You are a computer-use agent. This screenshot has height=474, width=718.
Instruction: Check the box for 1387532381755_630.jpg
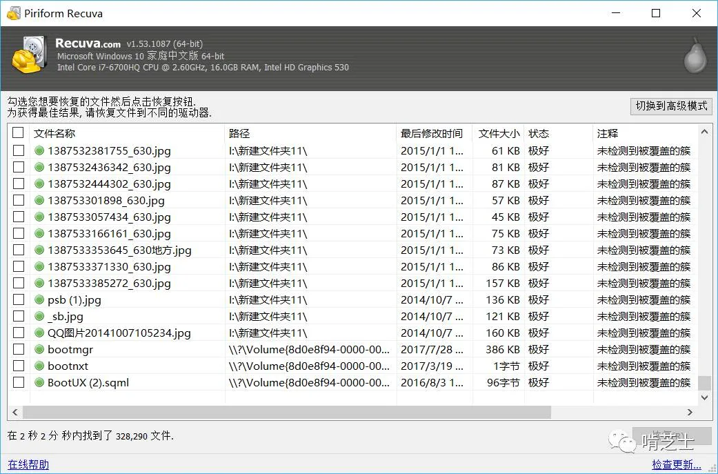(x=19, y=150)
